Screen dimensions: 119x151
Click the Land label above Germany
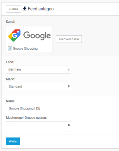point(10,62)
